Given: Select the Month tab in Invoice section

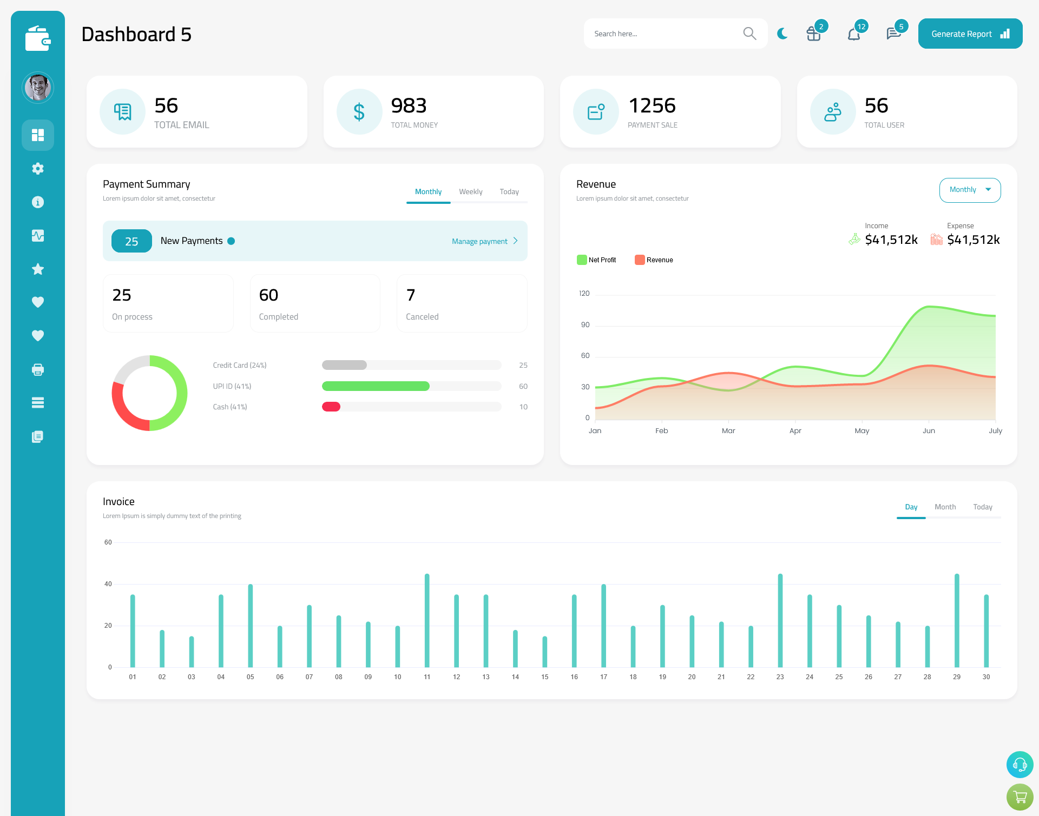Looking at the screenshot, I should (944, 507).
